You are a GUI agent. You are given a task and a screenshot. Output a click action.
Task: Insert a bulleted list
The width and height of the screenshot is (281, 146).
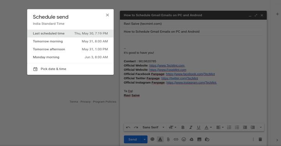(x=237, y=127)
